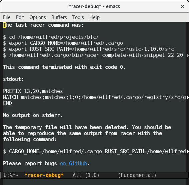The image size is (189, 185).
Task: Place cursor on 'PREFIX 13,20,matches' line
Action: tap(33, 91)
